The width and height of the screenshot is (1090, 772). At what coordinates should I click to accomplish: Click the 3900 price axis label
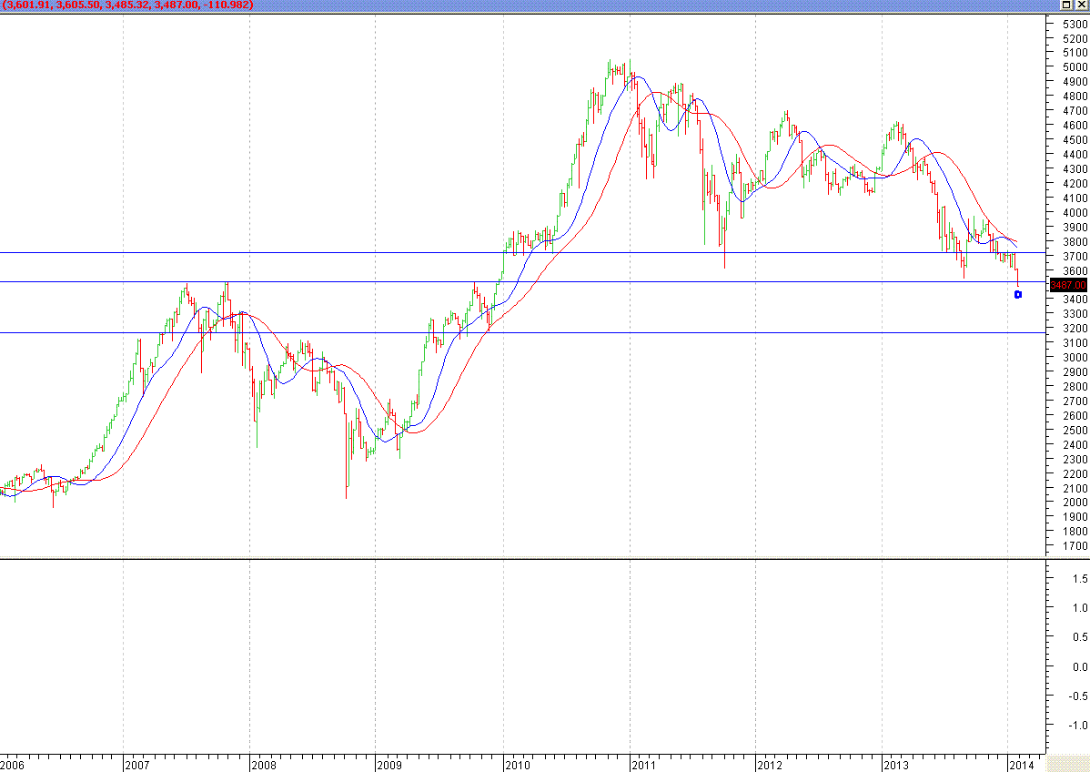tap(1075, 228)
